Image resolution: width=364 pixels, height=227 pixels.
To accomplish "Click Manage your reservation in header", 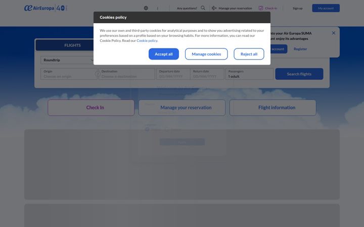I will click(235, 9).
